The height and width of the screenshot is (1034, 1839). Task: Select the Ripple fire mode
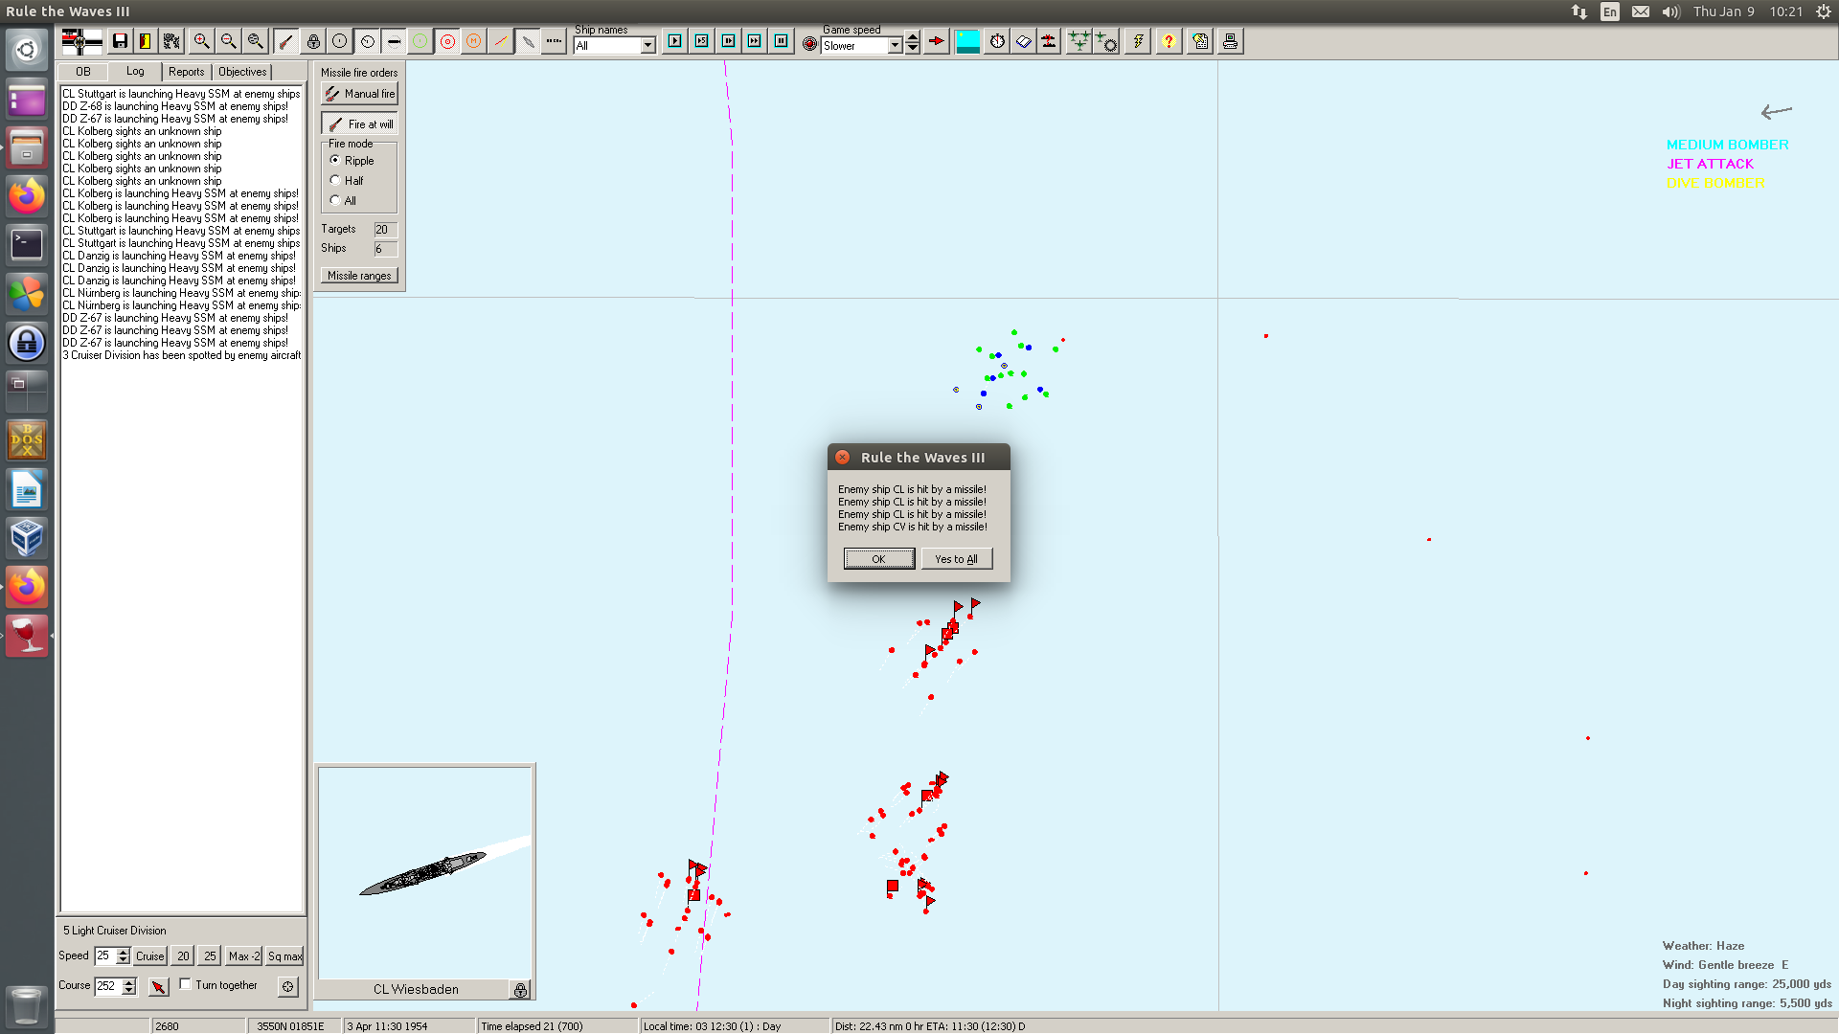pyautogui.click(x=335, y=160)
